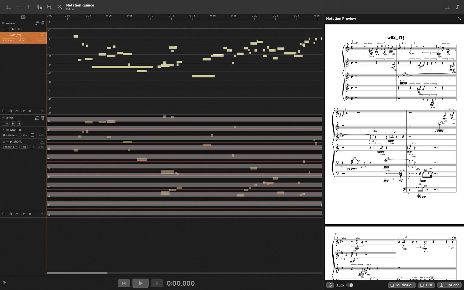The width and height of the screenshot is (464, 290).
Task: Click the document icon in the bottom-left corner
Action: coord(5,283)
